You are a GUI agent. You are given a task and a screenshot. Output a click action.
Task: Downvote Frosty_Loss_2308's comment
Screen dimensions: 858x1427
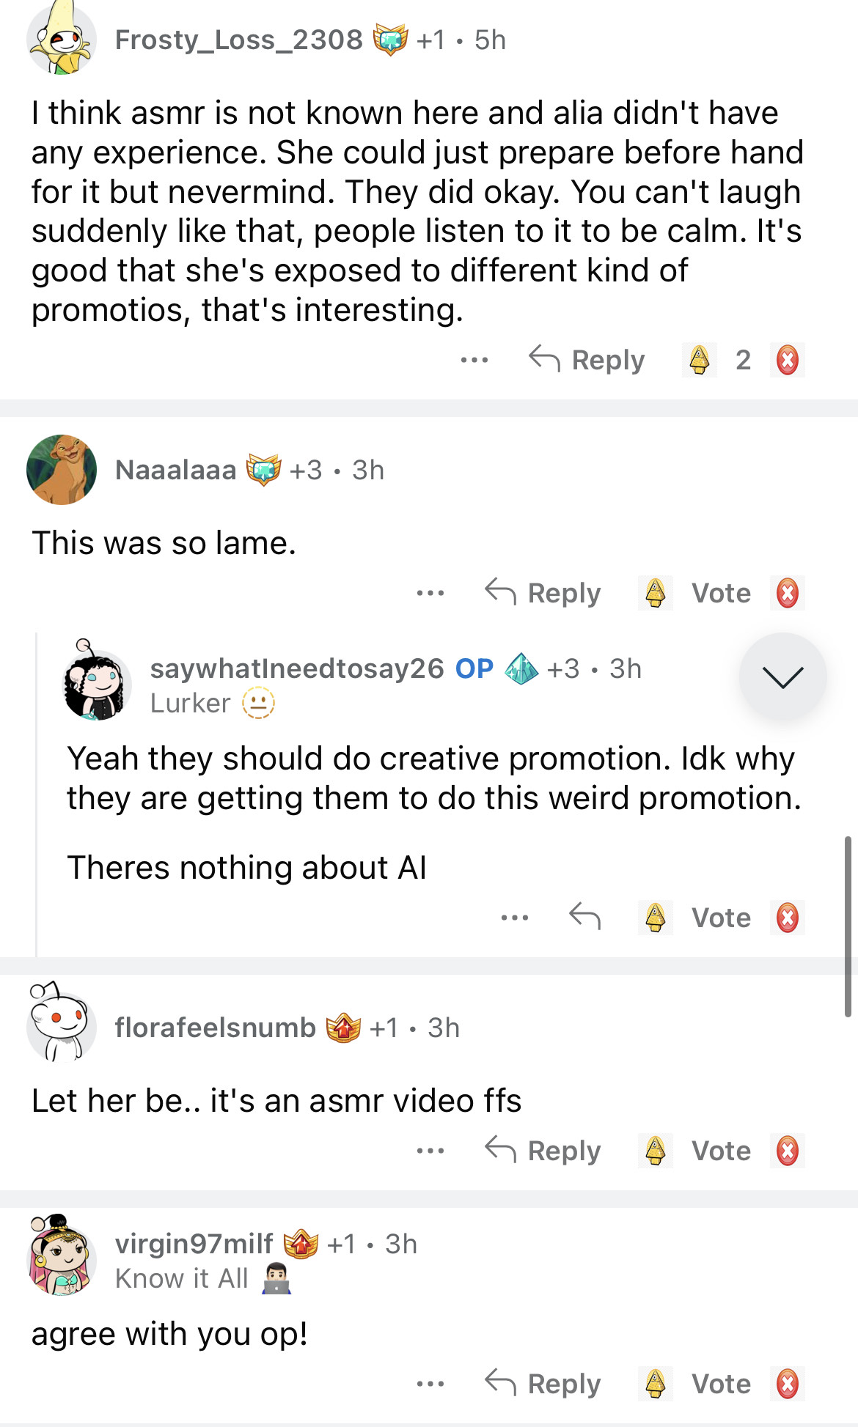(787, 360)
